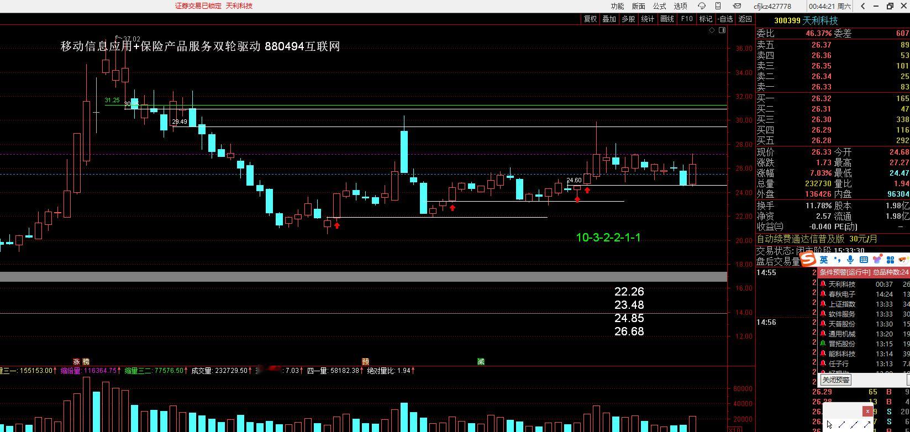
Task: Click the 22.26 price note text
Action: click(629, 292)
